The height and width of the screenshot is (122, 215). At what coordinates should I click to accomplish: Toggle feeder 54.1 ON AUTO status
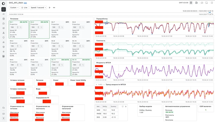24,22
